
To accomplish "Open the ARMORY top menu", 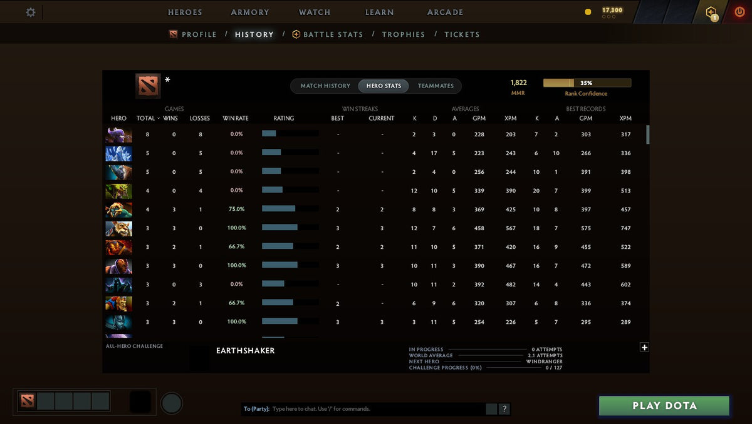I will [x=250, y=12].
